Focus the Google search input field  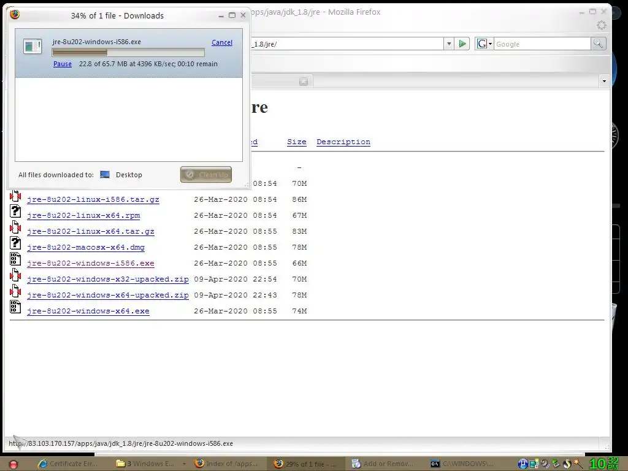pos(542,44)
